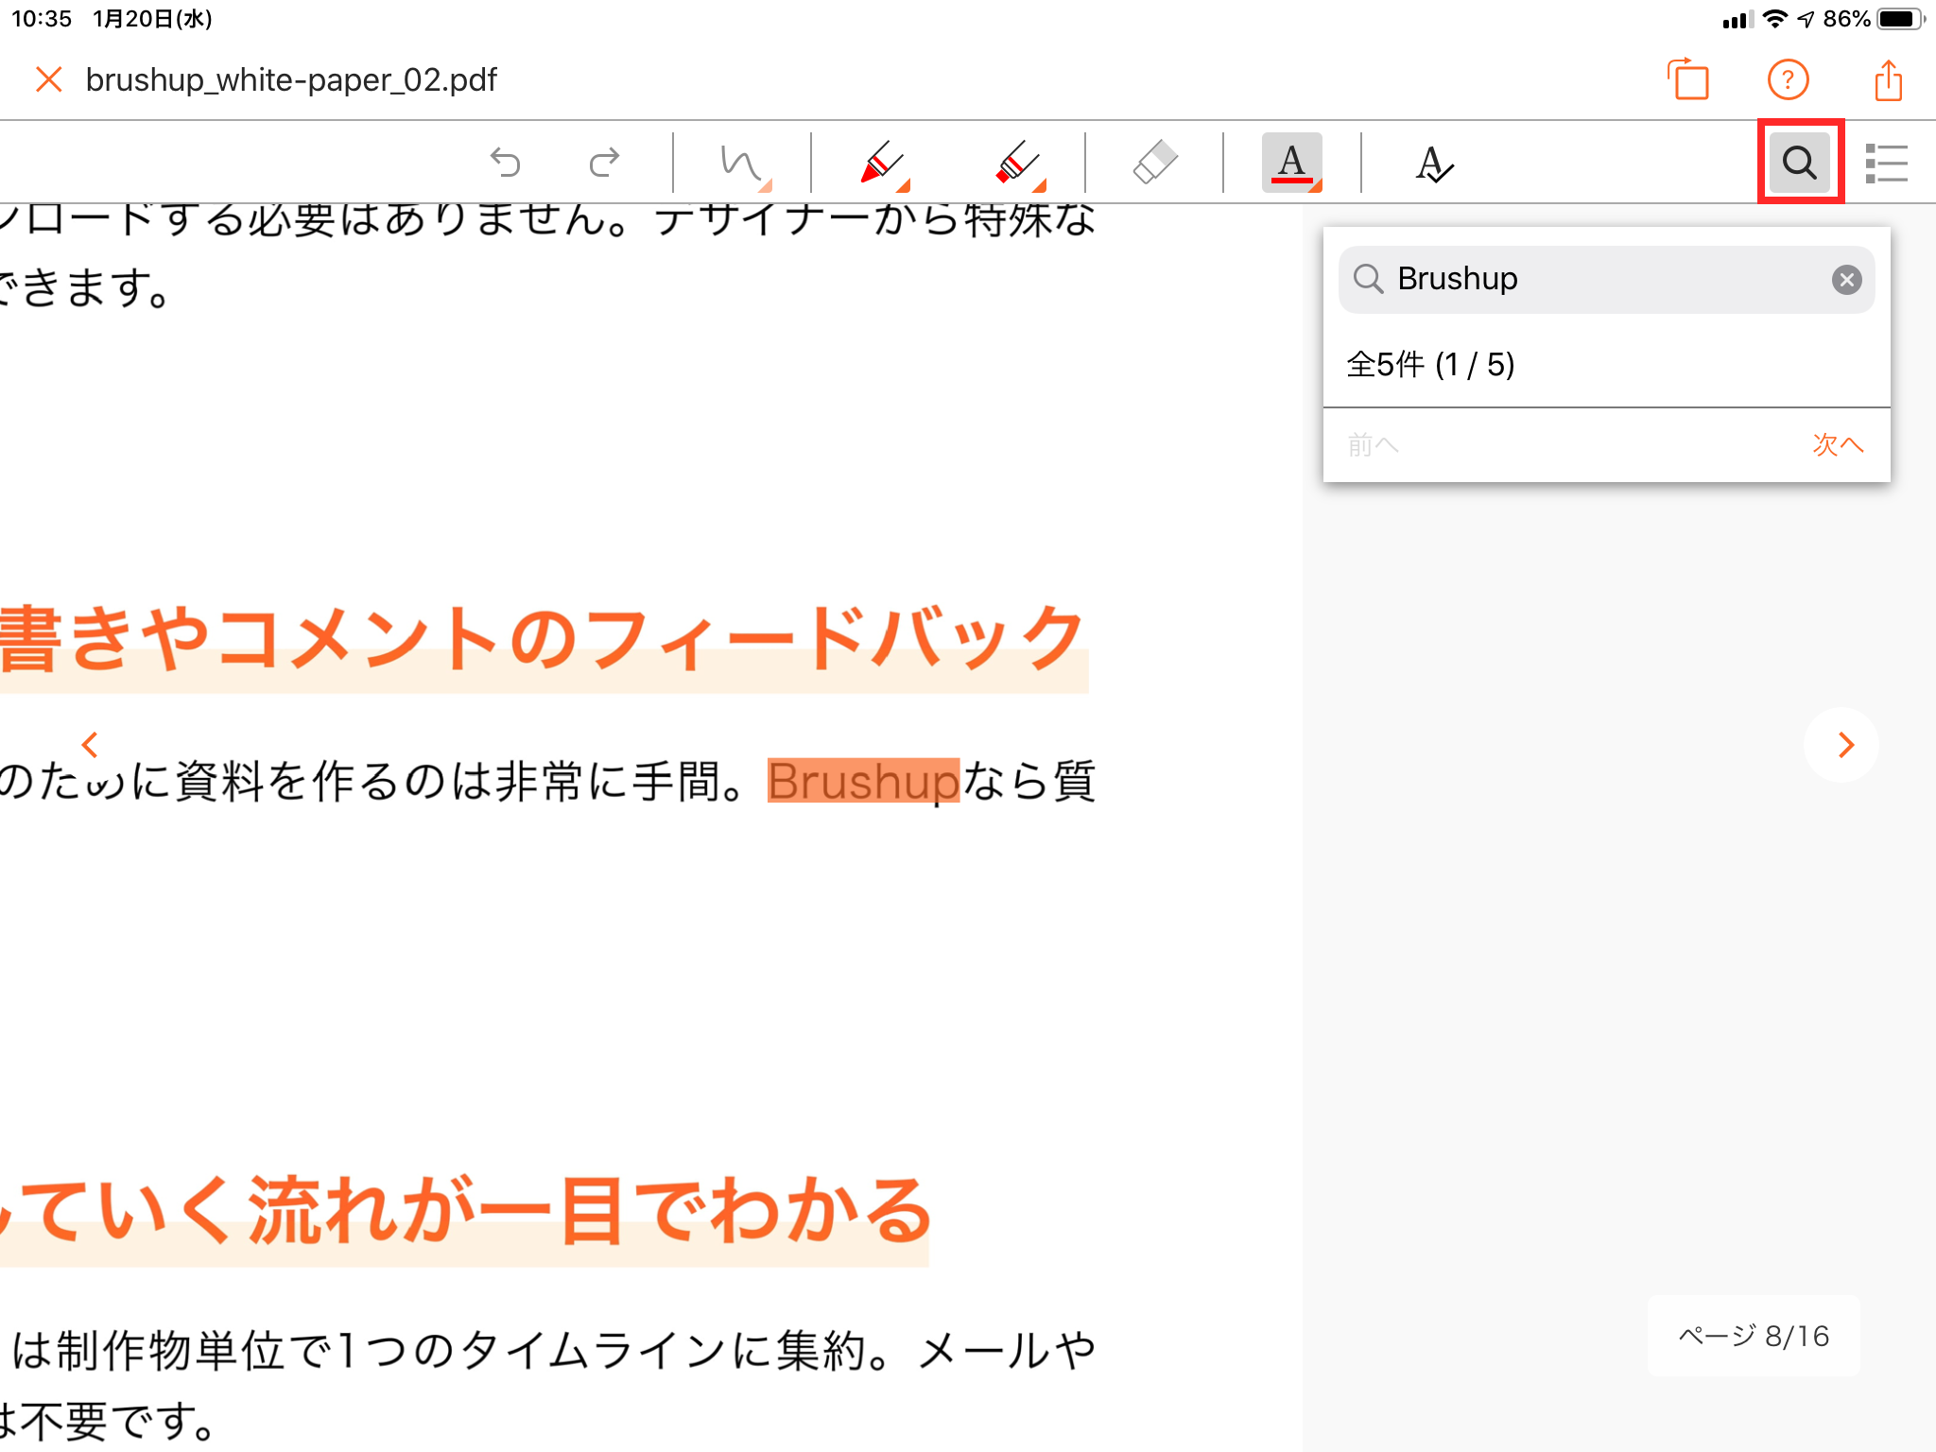Toggle the text underline A tool

(x=1291, y=163)
